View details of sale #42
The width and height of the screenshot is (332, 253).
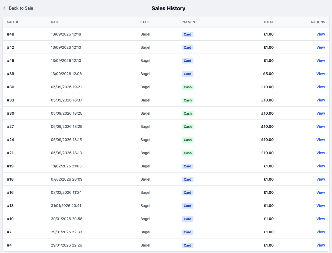tap(320, 47)
